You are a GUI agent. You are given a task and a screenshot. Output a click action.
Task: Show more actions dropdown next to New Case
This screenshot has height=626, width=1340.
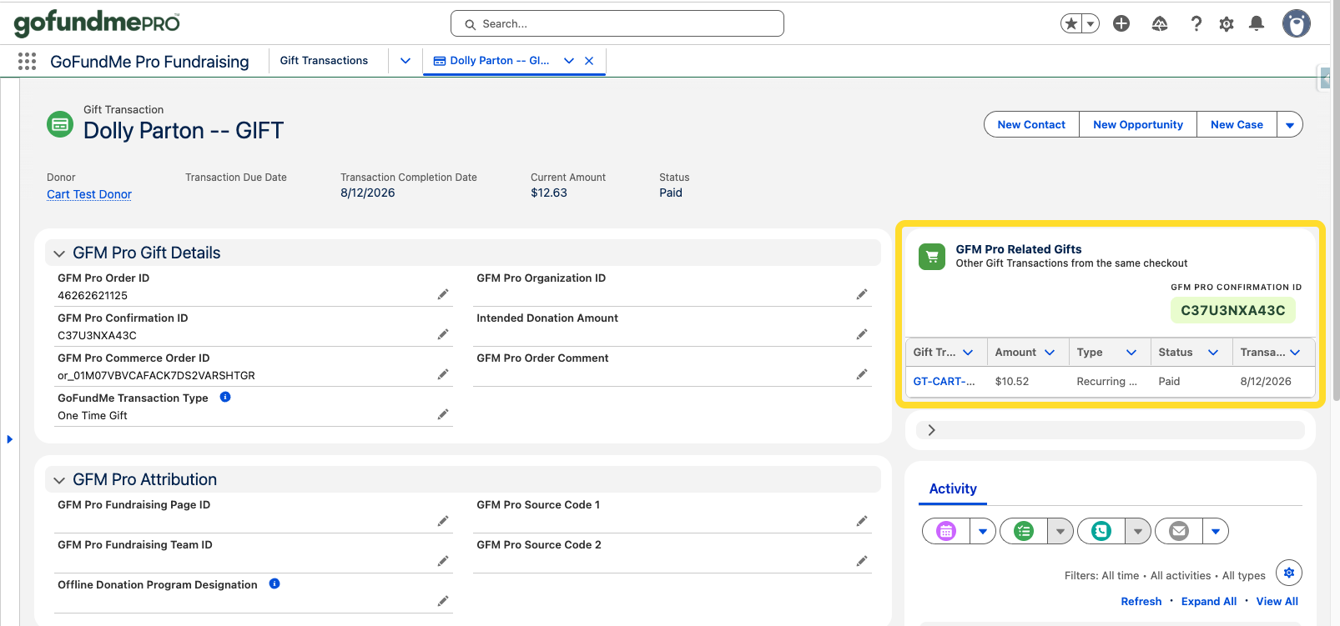(1290, 124)
